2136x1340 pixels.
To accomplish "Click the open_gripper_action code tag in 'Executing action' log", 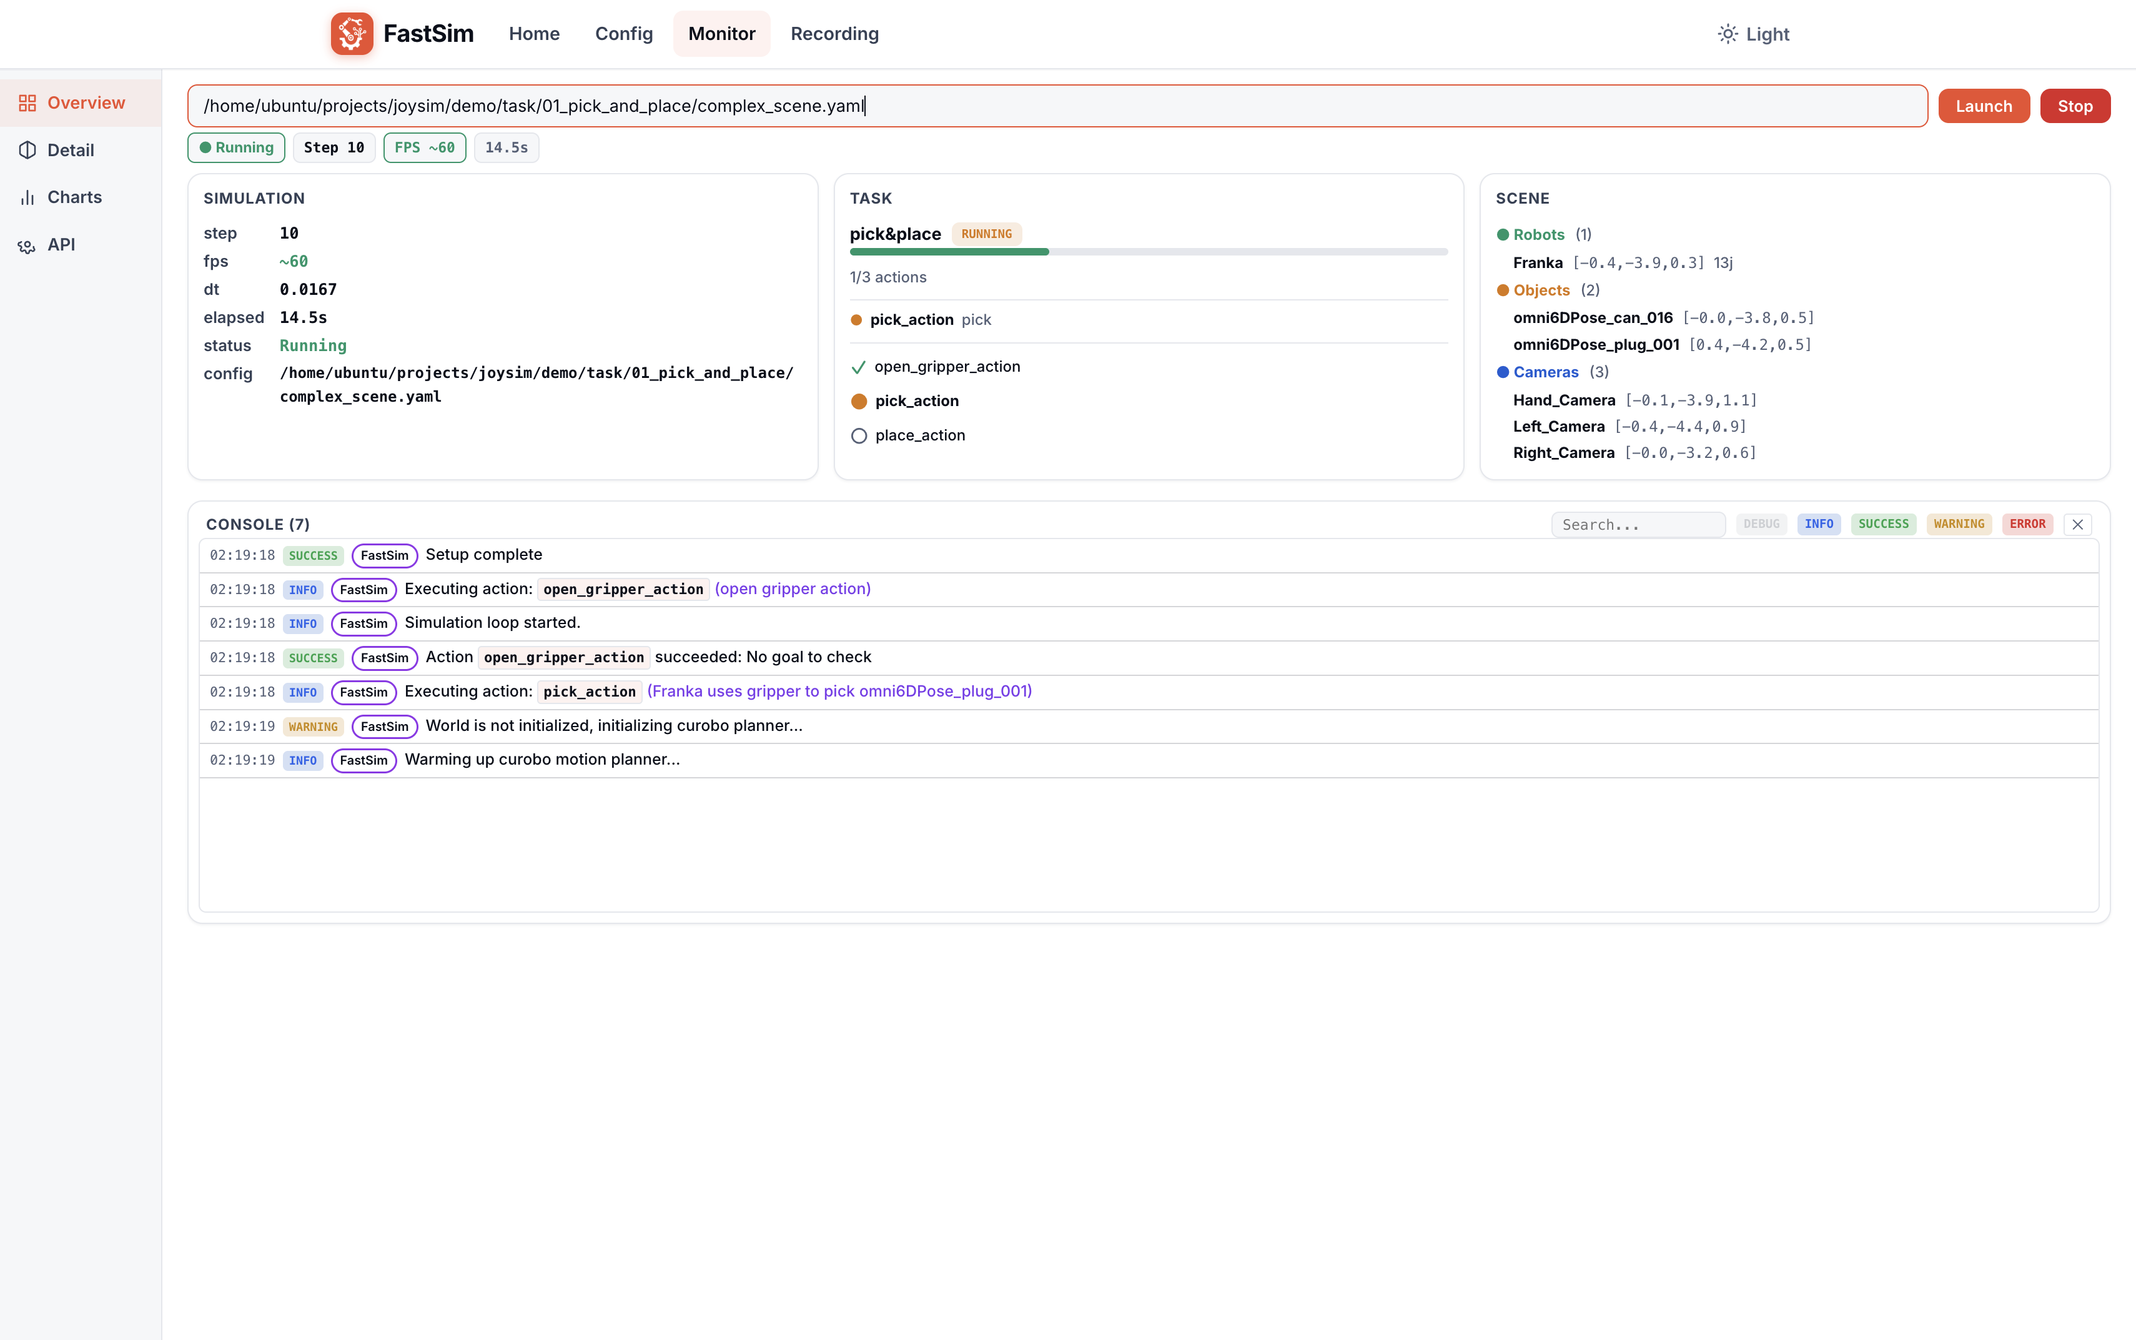I will coord(623,589).
